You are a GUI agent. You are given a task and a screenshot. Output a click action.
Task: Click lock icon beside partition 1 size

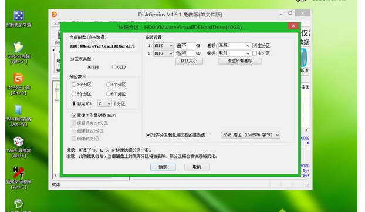tap(179, 45)
